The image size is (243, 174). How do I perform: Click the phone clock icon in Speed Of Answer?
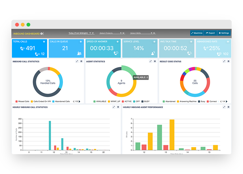(x=116, y=53)
